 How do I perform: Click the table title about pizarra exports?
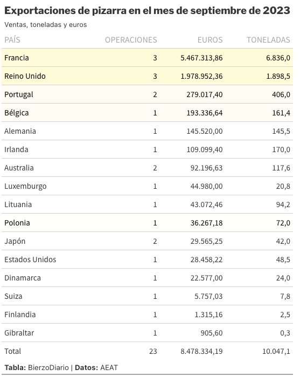(148, 10)
